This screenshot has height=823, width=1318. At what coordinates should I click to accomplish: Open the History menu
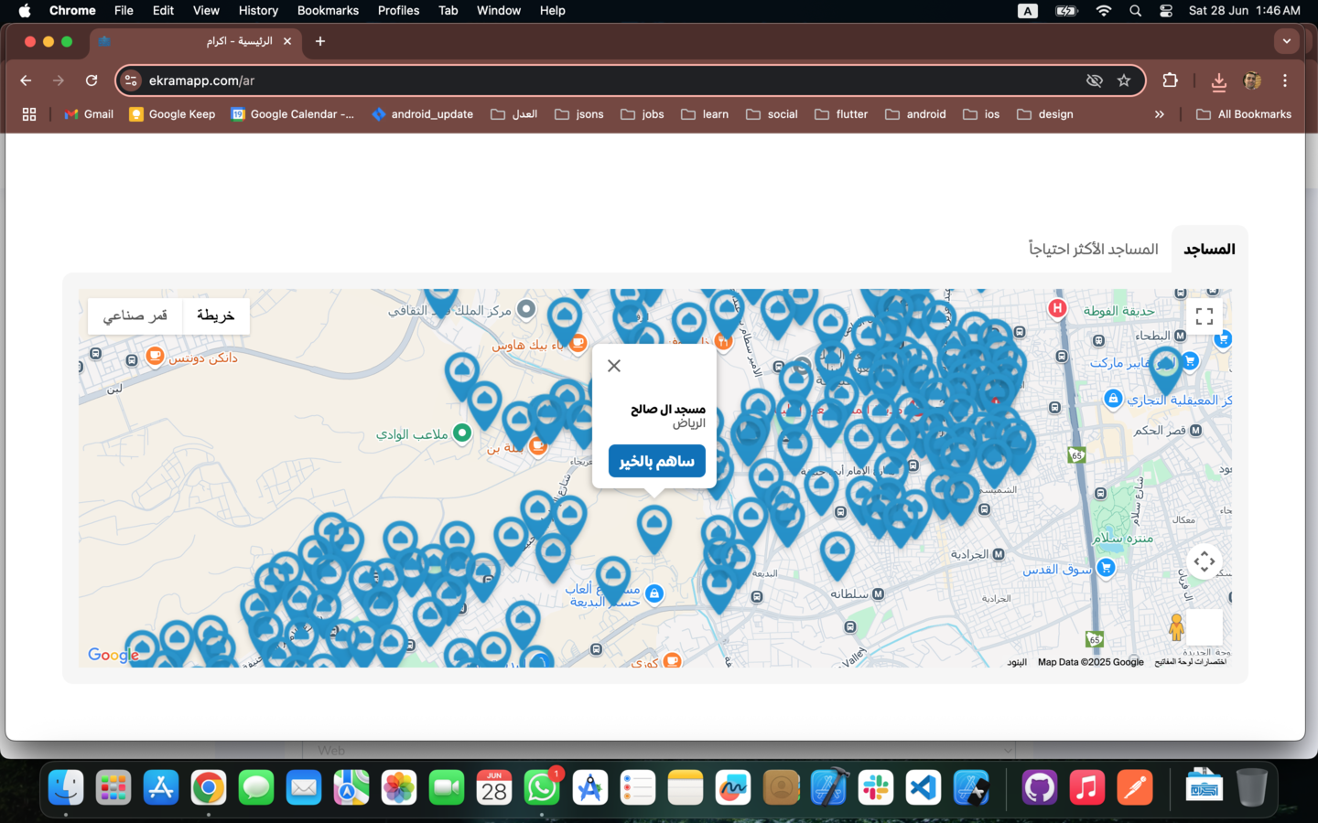click(258, 10)
